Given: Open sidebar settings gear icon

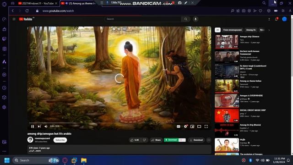Looking at the screenshot, I should (x=4, y=107).
